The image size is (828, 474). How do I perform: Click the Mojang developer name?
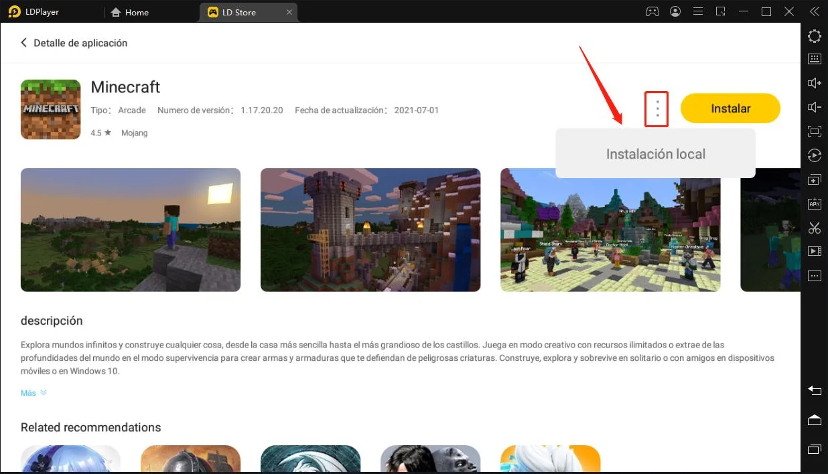134,133
